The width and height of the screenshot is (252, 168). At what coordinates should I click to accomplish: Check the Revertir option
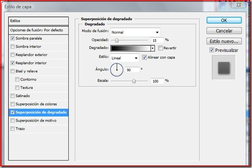point(160,48)
